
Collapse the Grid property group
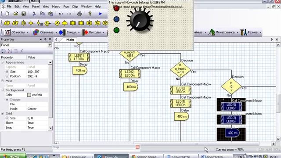(2, 113)
